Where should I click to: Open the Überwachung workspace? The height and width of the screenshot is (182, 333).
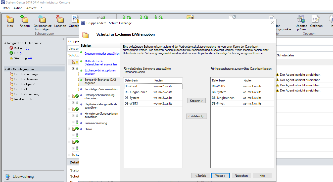click(x=23, y=176)
